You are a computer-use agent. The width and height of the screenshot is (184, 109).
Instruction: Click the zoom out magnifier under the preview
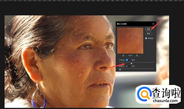click(x=123, y=55)
